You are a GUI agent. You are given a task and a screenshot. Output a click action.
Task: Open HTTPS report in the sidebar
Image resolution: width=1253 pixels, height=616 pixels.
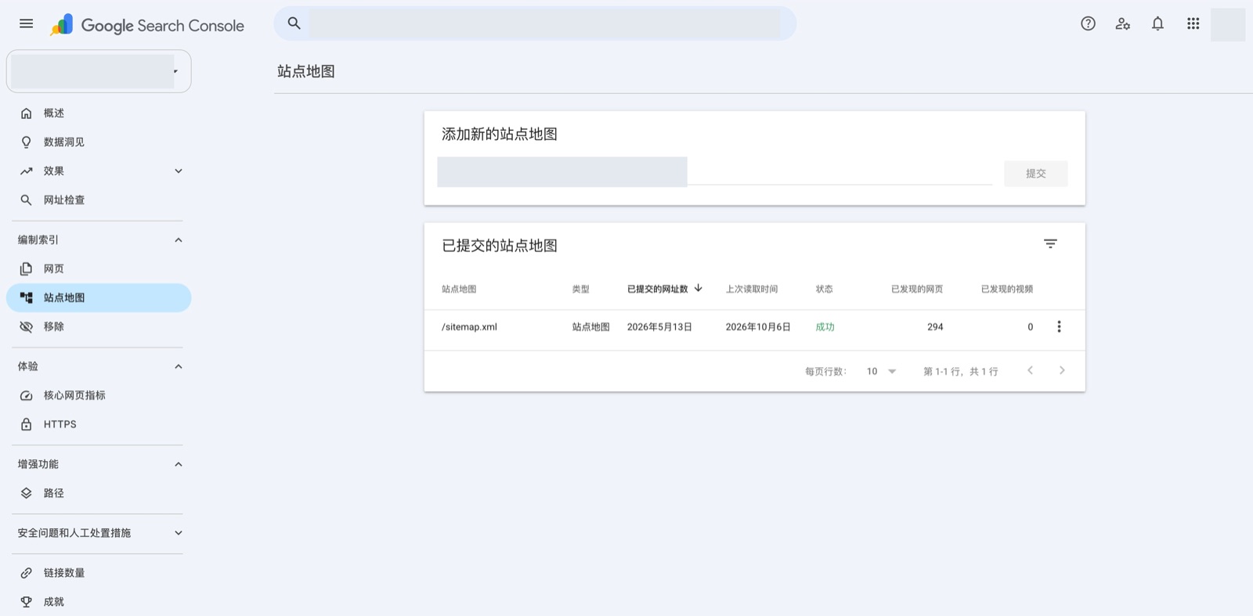click(x=99, y=424)
